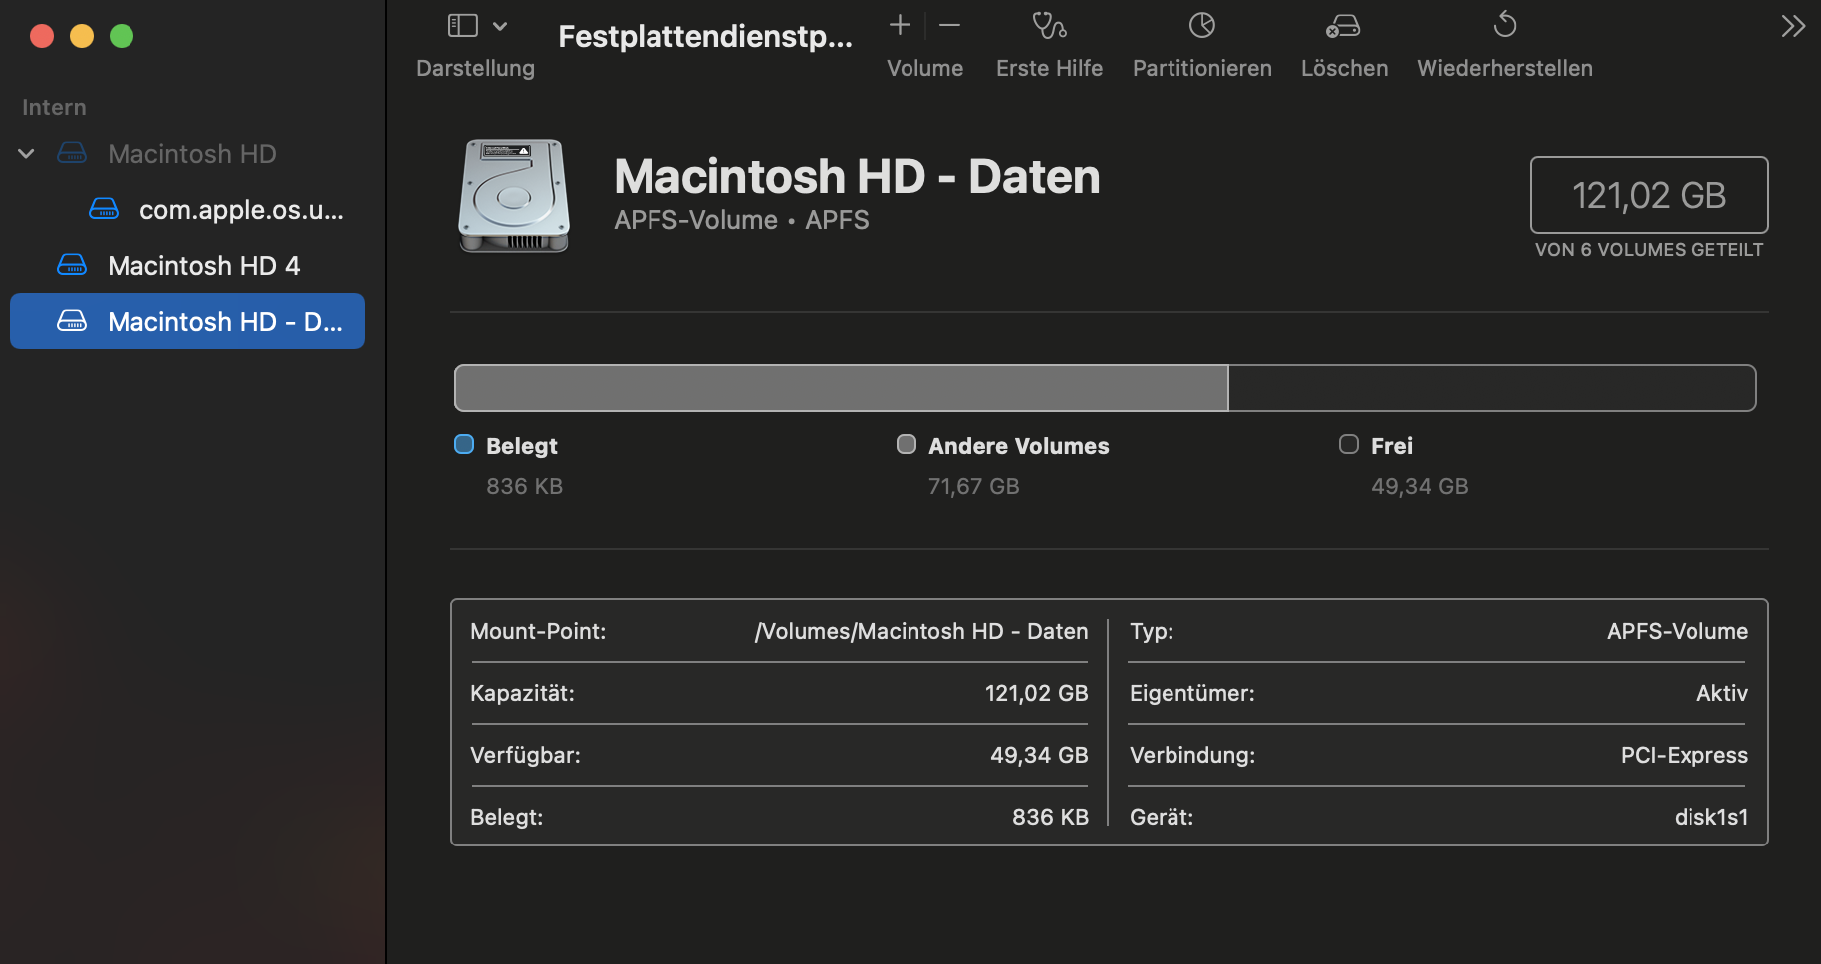Click the gray used portion of storage bar
This screenshot has height=964, width=1821.
click(842, 388)
